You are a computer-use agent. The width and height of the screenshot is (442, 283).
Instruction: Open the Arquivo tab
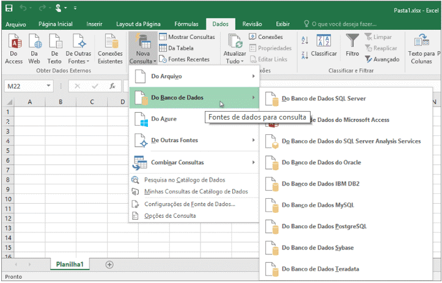coord(16,24)
